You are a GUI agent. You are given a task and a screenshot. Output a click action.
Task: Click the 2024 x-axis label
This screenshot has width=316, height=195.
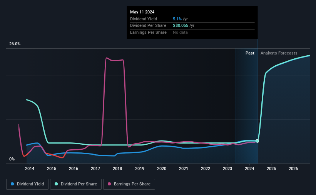pyautogui.click(x=249, y=169)
